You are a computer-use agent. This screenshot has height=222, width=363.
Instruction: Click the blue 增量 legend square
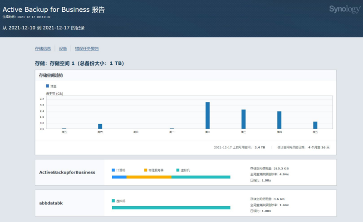point(48,86)
